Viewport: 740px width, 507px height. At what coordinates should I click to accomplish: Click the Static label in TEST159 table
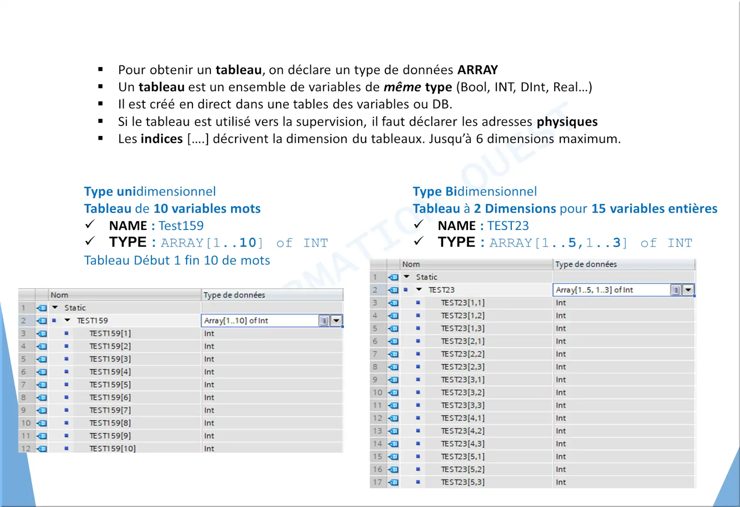tap(75, 308)
